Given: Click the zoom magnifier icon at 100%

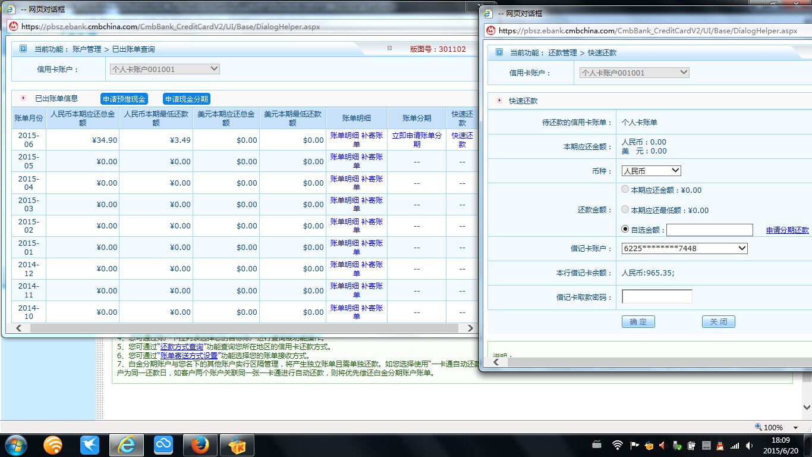Looking at the screenshot, I should tap(759, 427).
